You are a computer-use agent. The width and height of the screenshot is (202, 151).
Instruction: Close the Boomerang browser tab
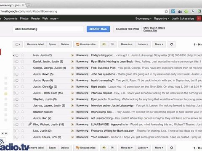(x=23, y=5)
